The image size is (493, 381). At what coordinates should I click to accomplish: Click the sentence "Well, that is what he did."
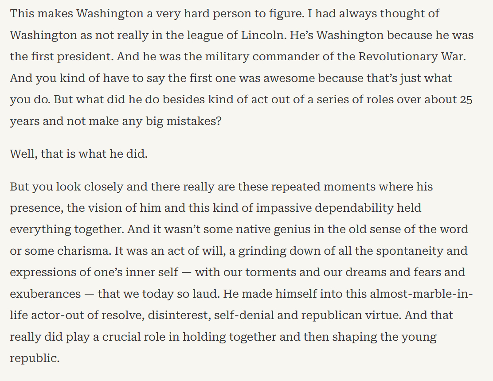point(78,155)
